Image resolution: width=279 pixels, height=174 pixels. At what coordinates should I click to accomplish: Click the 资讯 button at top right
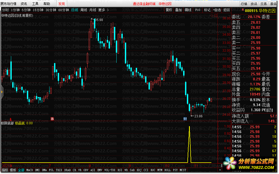tap(254, 4)
